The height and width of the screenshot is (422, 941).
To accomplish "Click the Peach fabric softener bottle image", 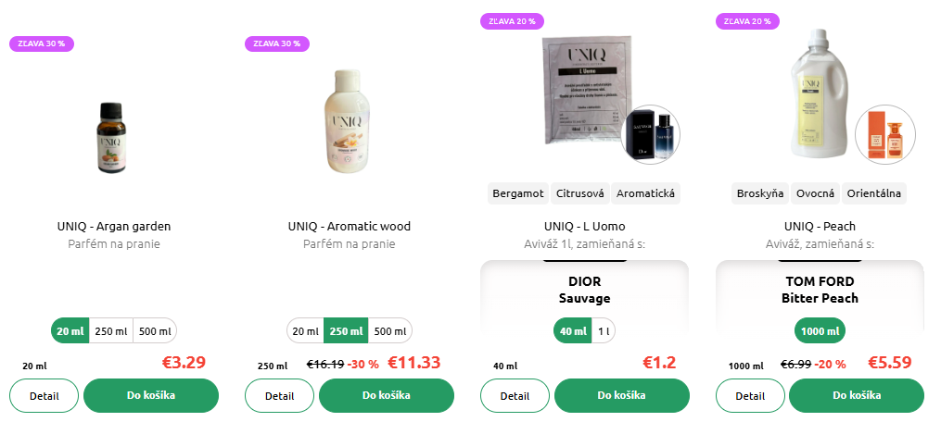I will [x=820, y=94].
